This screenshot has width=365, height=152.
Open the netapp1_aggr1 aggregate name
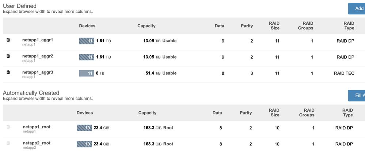(38, 40)
